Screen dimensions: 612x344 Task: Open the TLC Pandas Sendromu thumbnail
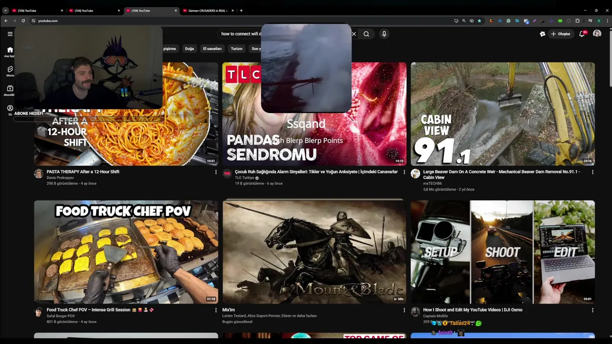[x=314, y=114]
